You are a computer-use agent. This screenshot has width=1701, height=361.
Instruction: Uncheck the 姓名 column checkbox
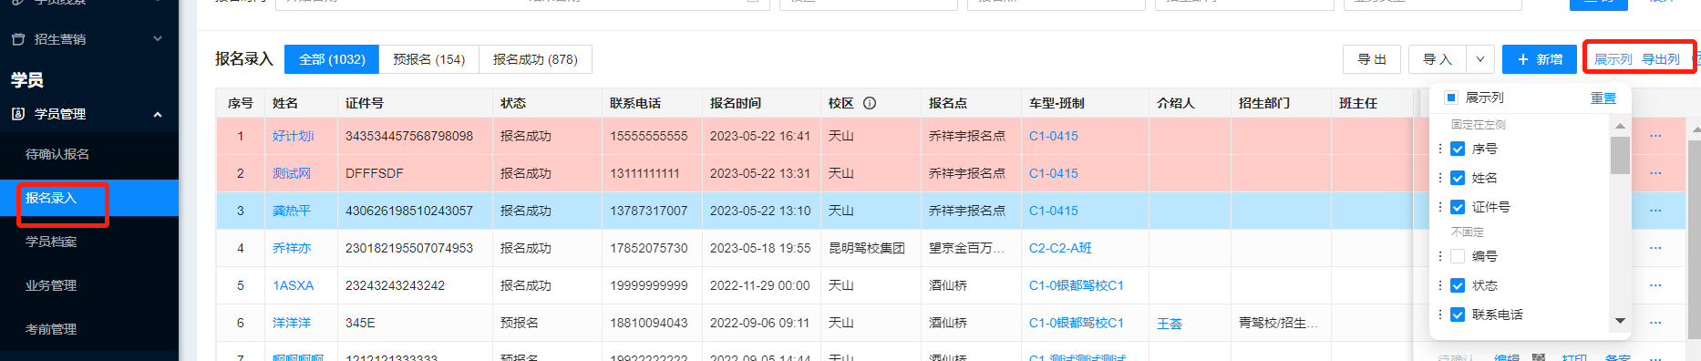click(x=1458, y=178)
